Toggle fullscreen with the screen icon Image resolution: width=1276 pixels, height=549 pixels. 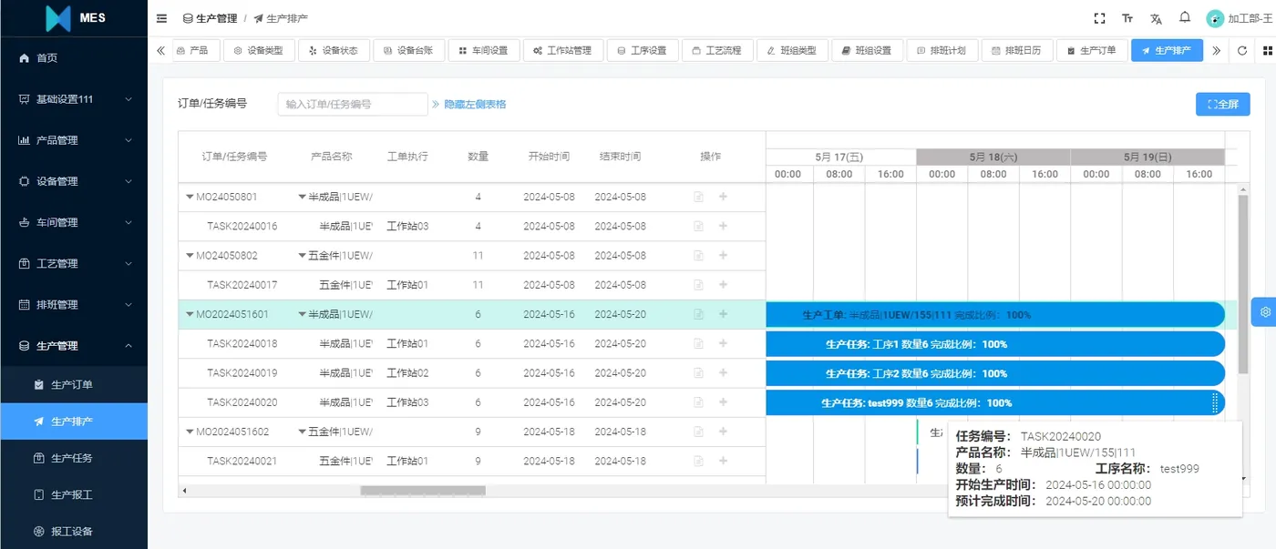[1098, 18]
